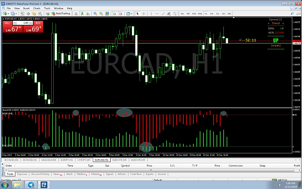Open the View menu

(17, 8)
